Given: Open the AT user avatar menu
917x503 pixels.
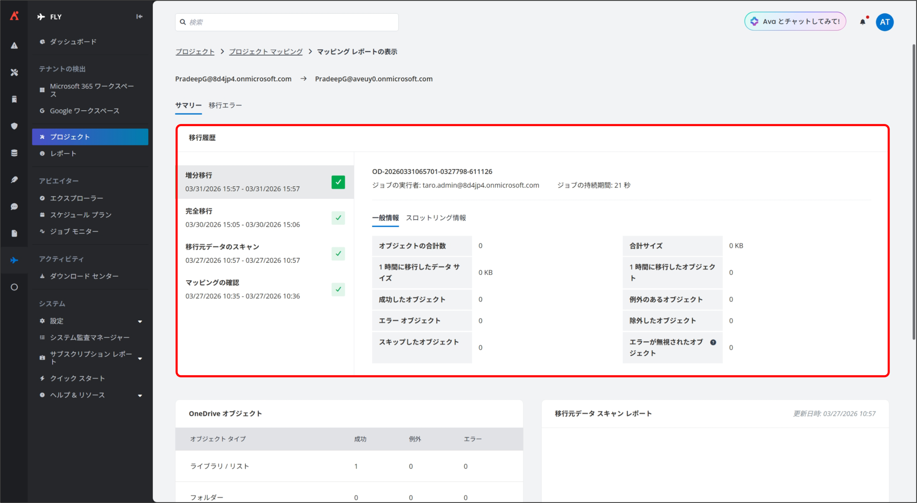Looking at the screenshot, I should point(884,22).
